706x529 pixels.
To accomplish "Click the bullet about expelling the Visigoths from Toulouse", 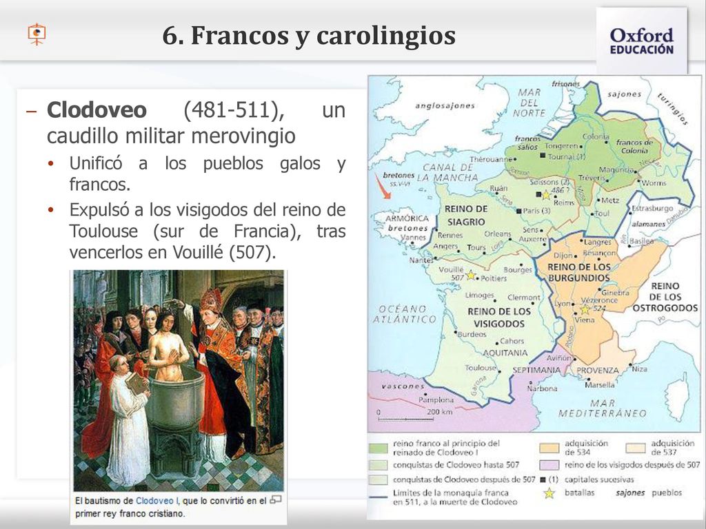I will [207, 231].
